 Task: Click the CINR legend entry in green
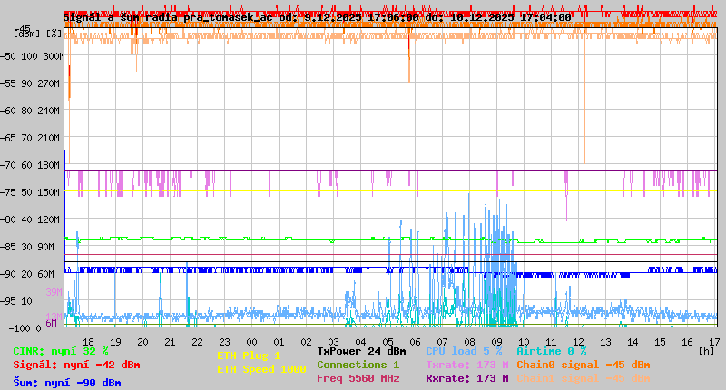coord(61,351)
